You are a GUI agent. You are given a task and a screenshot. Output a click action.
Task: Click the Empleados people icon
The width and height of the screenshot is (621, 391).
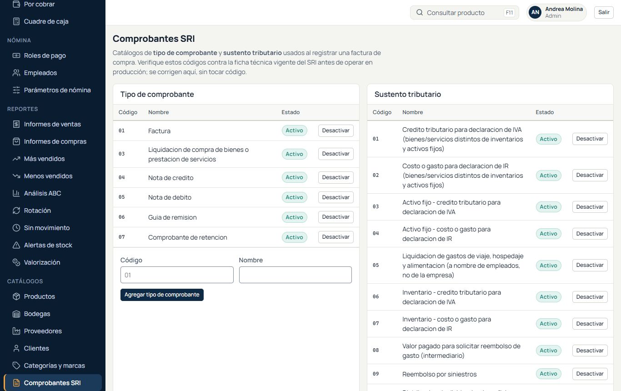[x=16, y=73]
